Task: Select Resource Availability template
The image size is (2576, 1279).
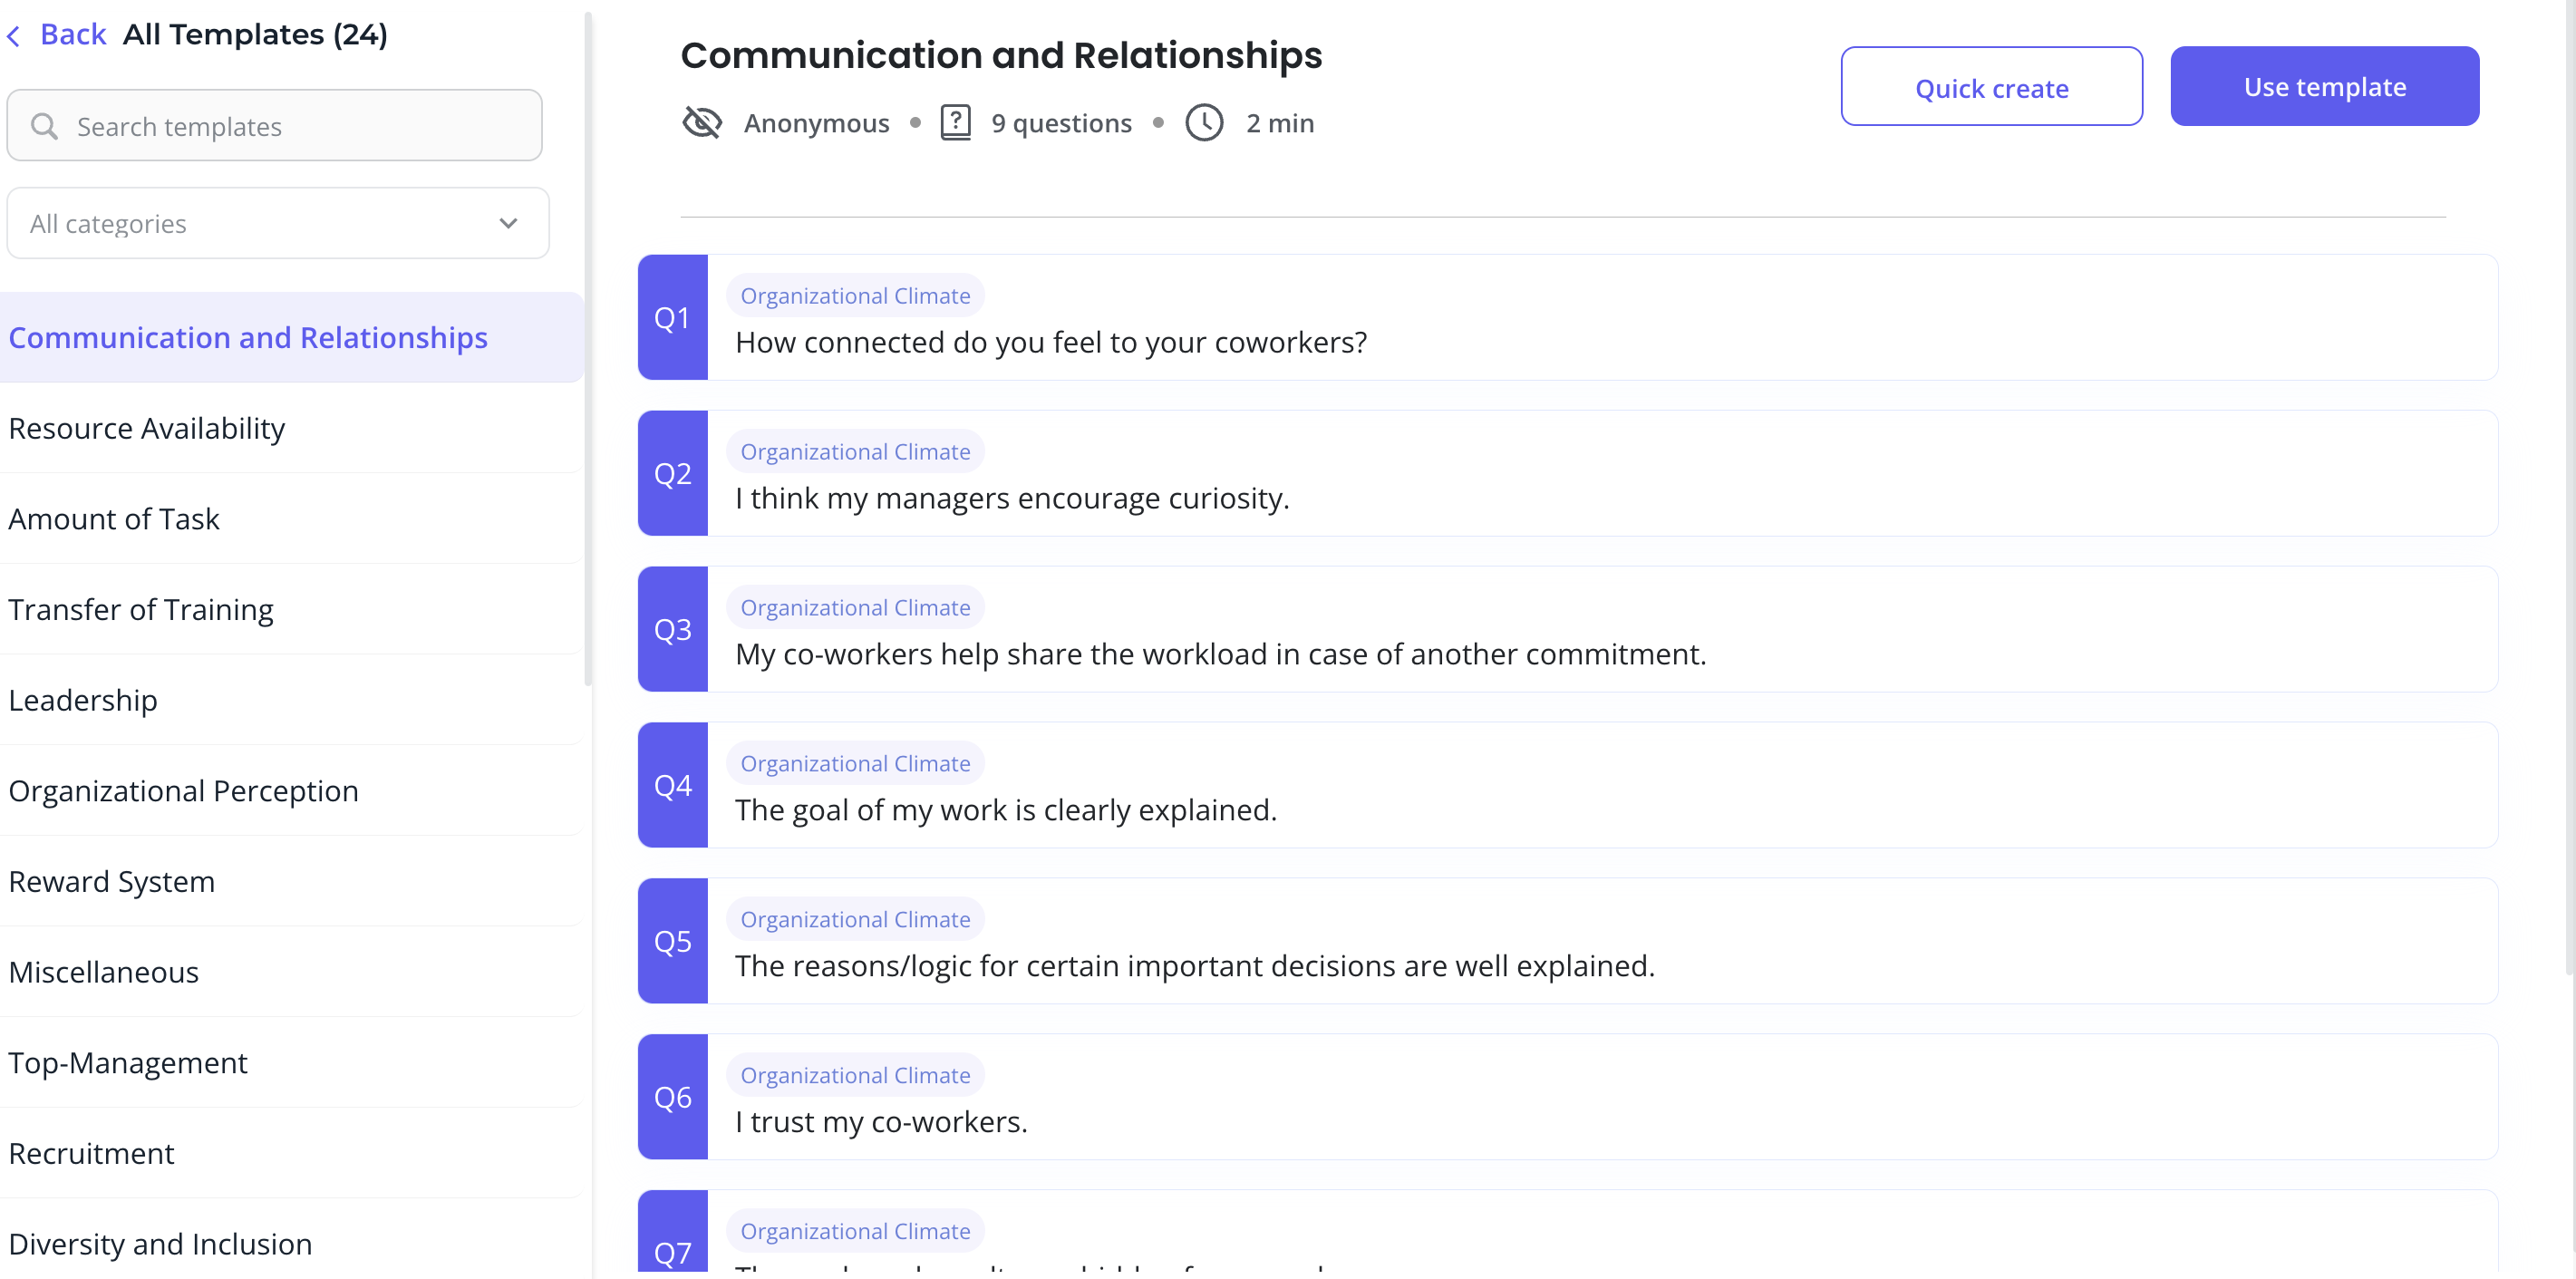Action: [292, 428]
